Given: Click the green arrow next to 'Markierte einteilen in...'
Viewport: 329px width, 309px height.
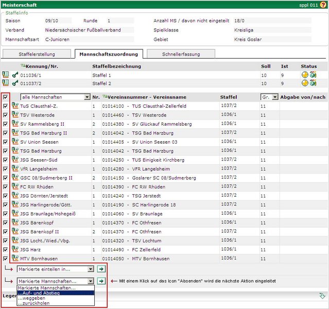Looking at the screenshot, I should [x=101, y=269].
